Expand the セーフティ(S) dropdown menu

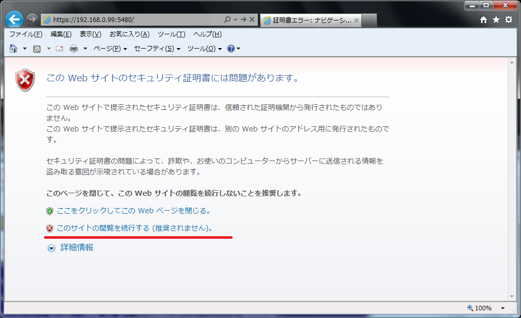coord(157,49)
